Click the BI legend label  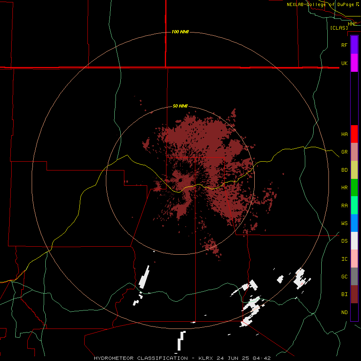point(344,294)
